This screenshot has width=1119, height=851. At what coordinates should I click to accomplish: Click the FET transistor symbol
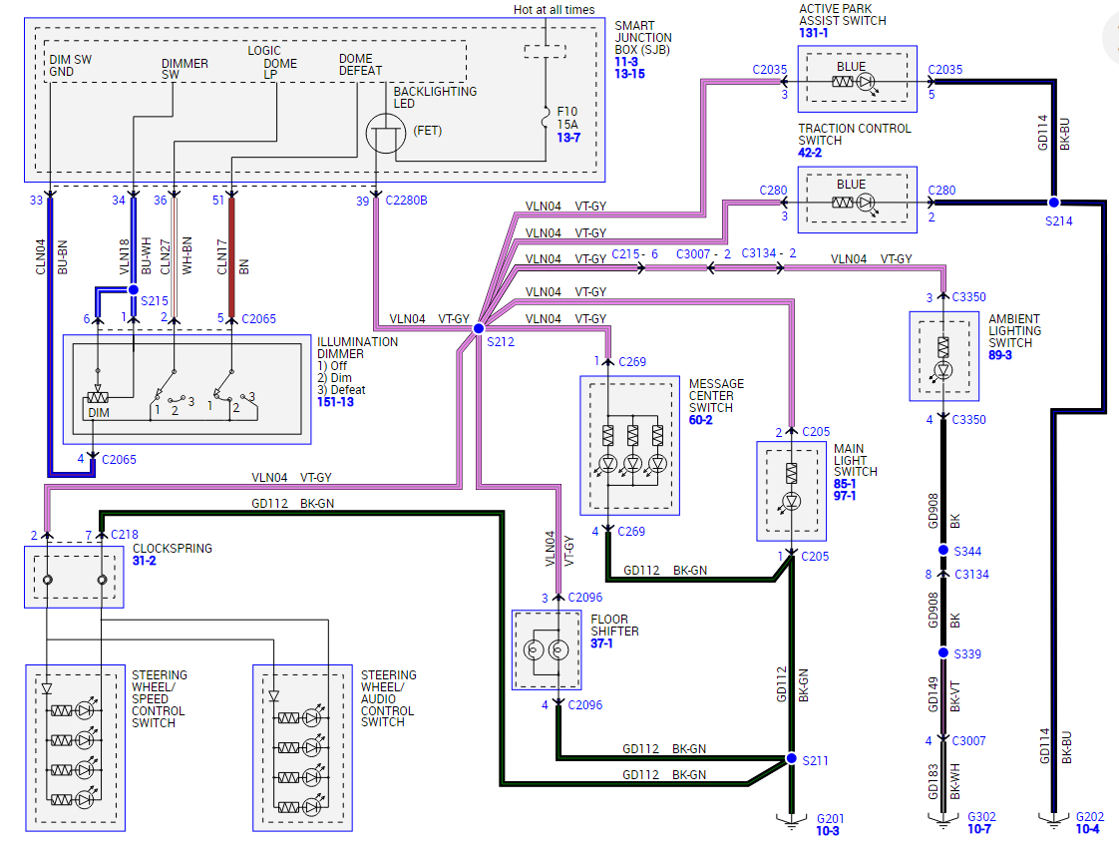click(385, 134)
